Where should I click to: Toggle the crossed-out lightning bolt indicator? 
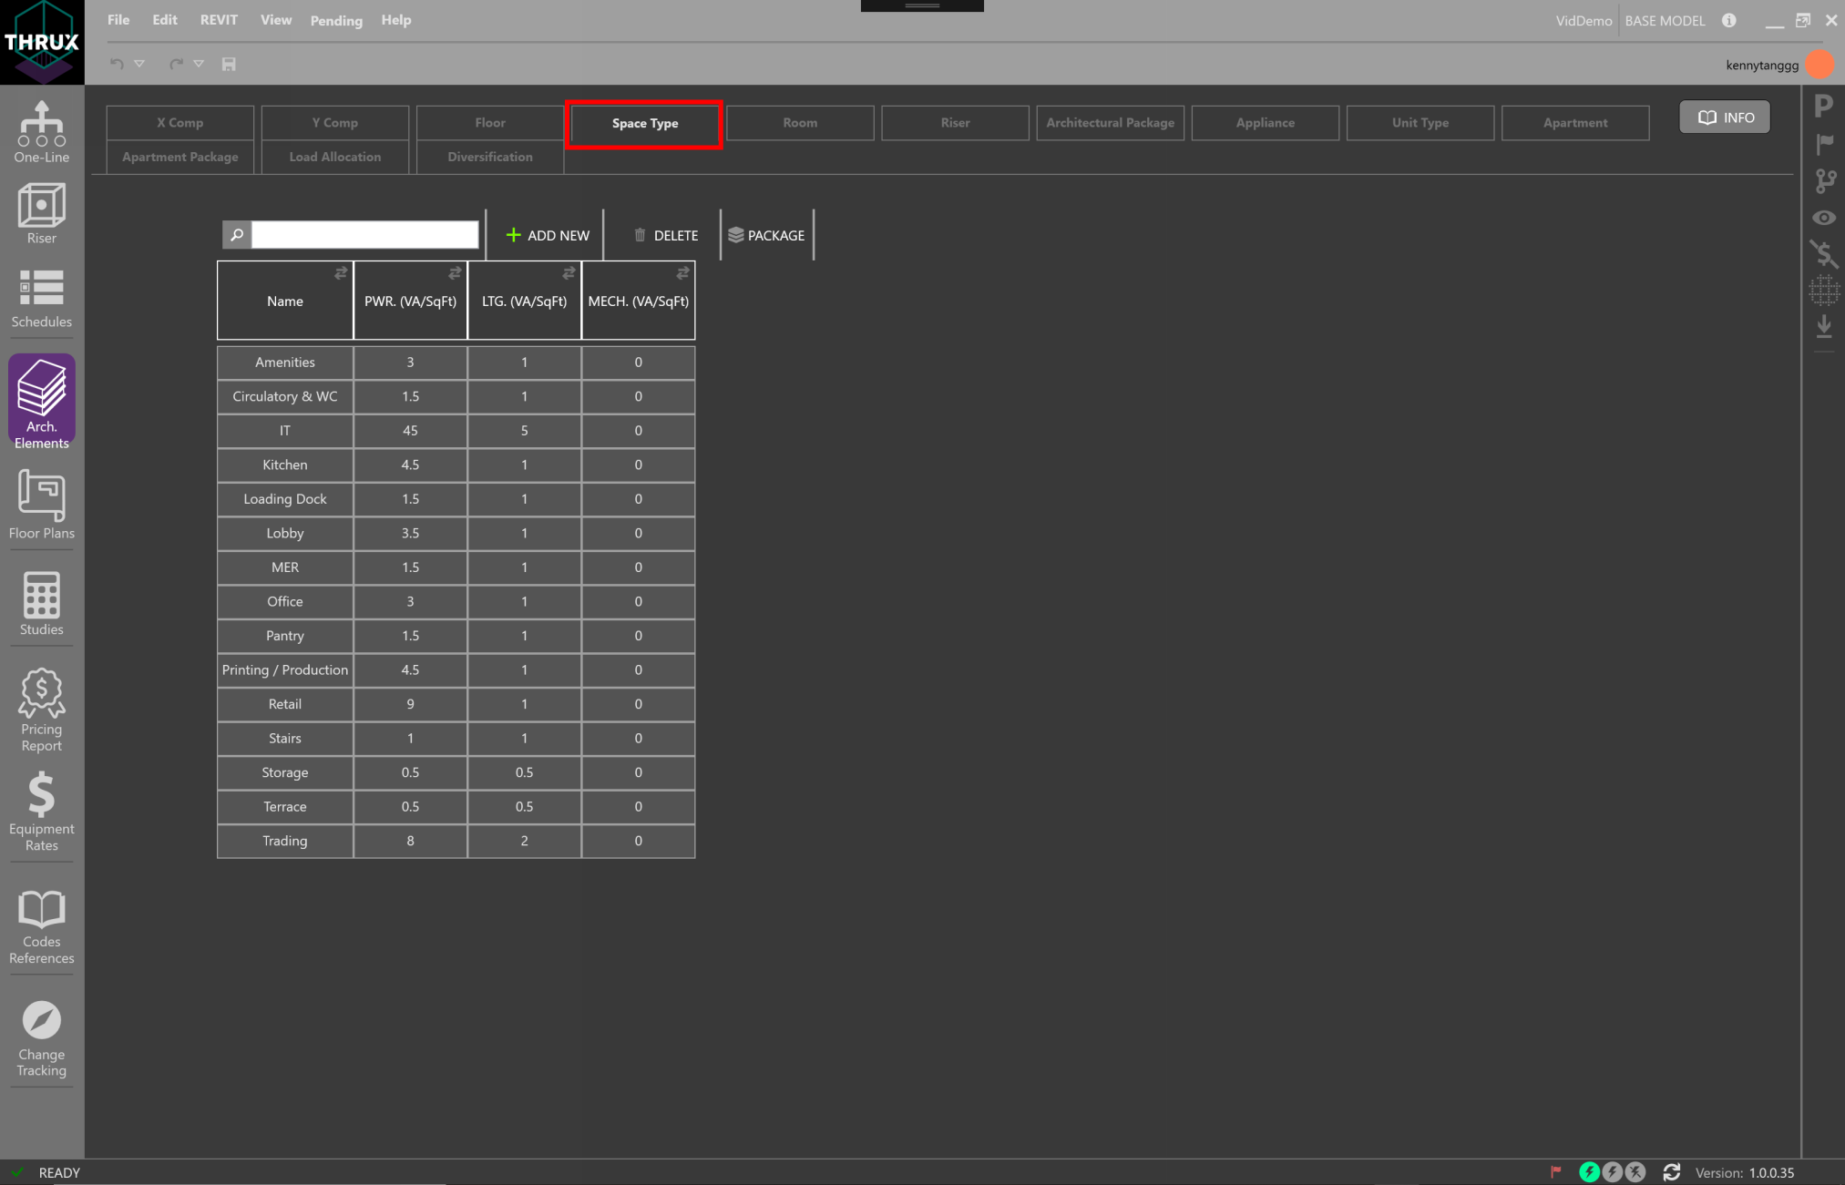point(1636,1172)
